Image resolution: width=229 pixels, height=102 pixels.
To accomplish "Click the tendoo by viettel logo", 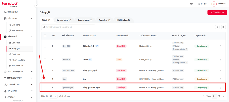I will [10, 4].
